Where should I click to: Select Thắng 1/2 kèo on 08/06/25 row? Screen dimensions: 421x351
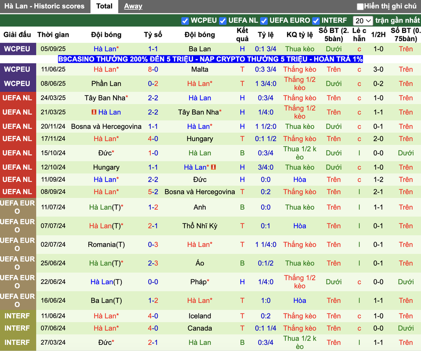300,84
